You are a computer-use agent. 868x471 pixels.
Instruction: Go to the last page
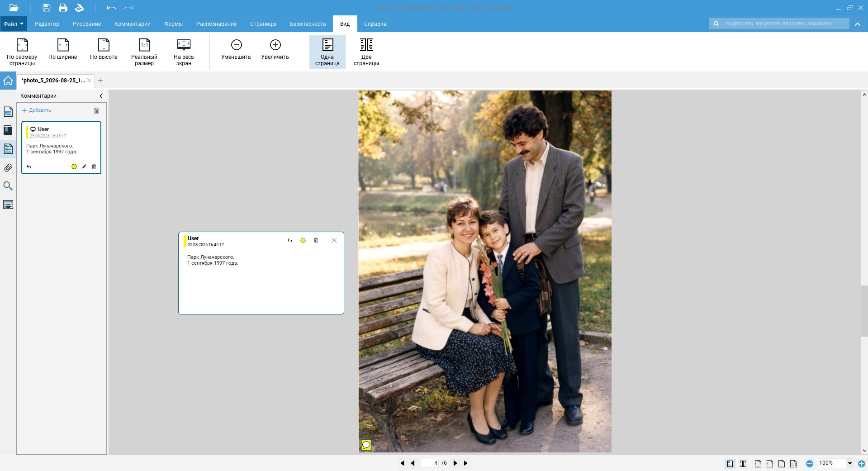point(456,463)
